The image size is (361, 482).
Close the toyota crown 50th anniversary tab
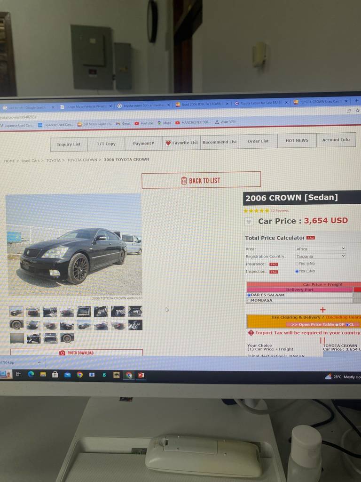coord(169,105)
